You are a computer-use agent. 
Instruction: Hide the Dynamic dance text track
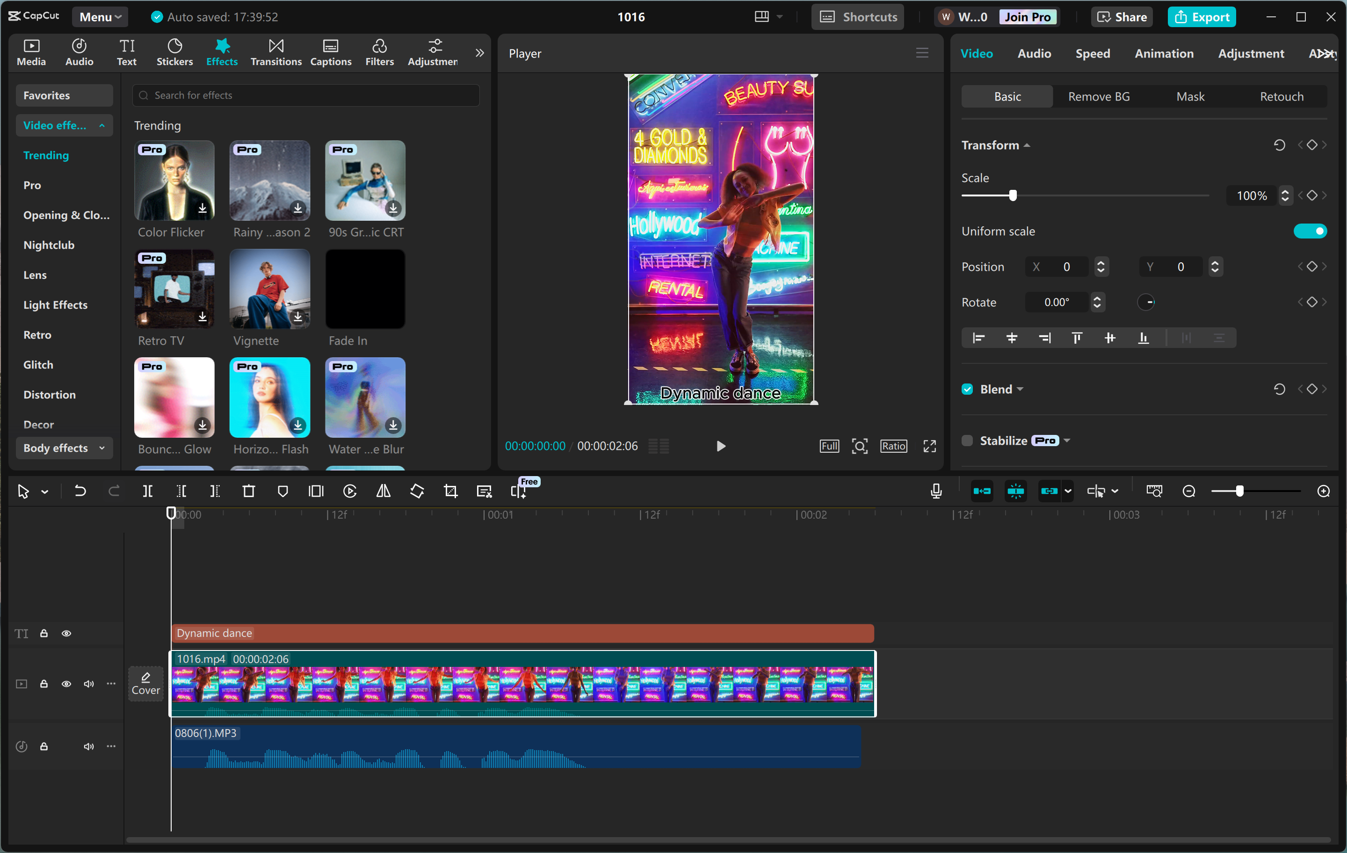66,633
